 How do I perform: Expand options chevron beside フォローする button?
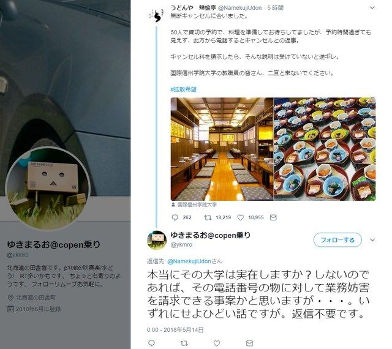pos(372,240)
